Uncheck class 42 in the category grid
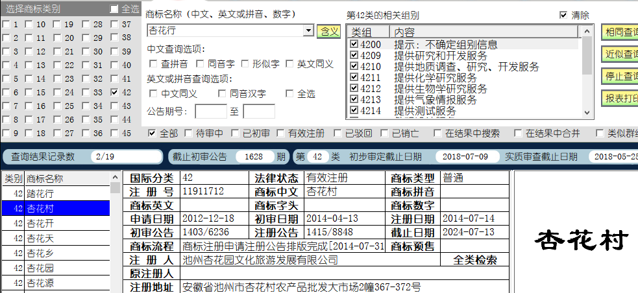The image size is (638, 293). [x=115, y=93]
